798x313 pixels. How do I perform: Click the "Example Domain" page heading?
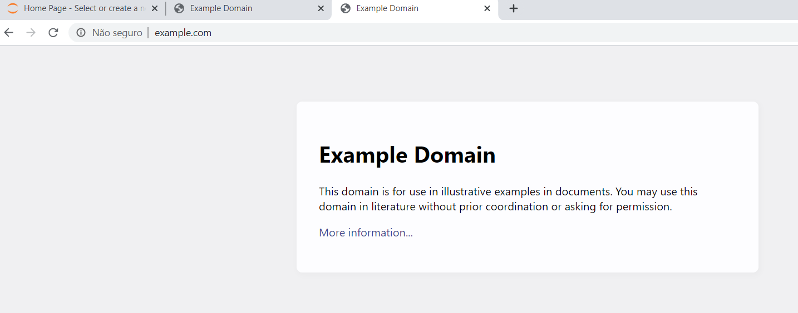click(407, 155)
